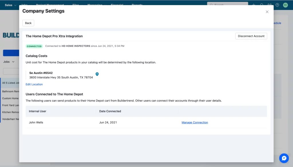293x167 pixels.
Task: Click the Back button
Action: 28,23
